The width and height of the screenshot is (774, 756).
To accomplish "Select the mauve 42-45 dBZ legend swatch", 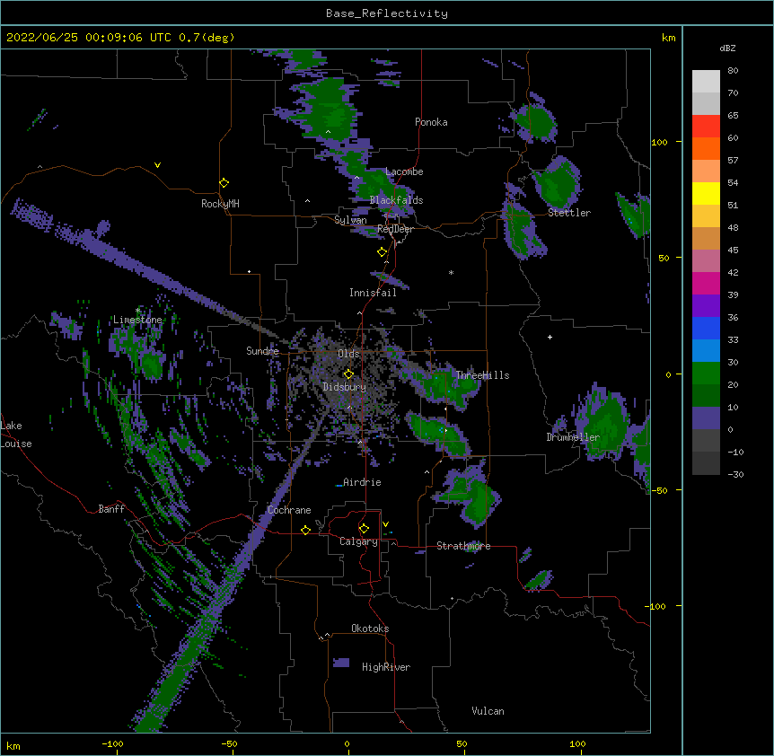I will click(x=706, y=261).
